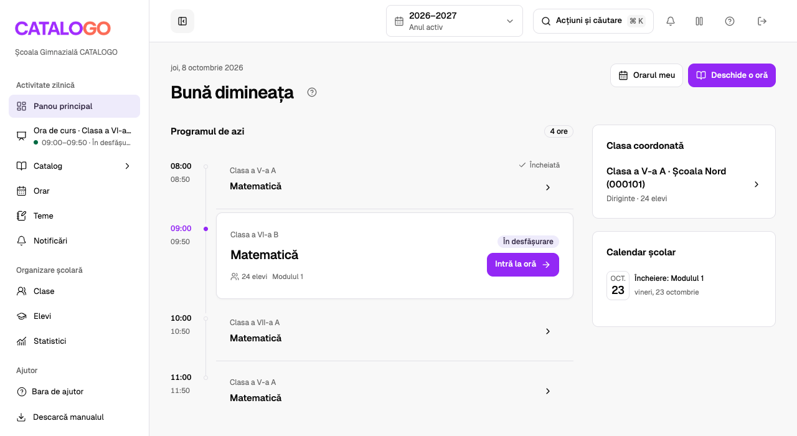797x436 pixels.
Task: Click the log out icon in the top bar
Action: click(762, 21)
